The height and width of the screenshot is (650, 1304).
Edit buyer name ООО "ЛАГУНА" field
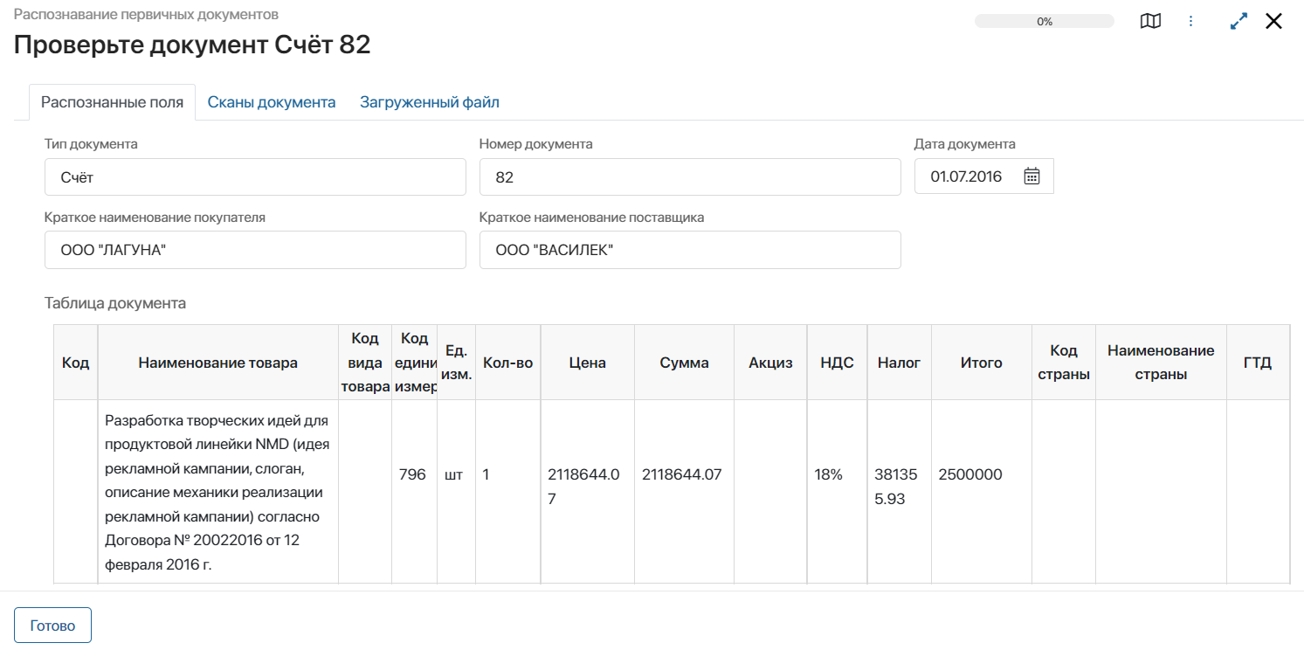pyautogui.click(x=255, y=250)
